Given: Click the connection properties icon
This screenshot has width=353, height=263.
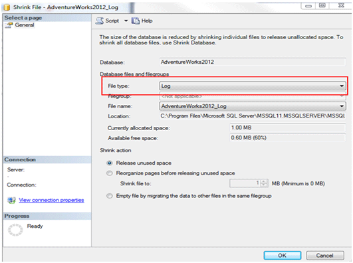Looking at the screenshot, I should tap(11, 200).
